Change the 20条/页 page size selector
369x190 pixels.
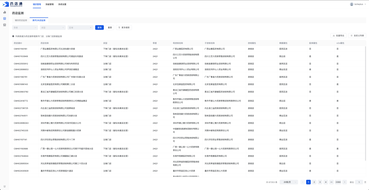(289, 182)
